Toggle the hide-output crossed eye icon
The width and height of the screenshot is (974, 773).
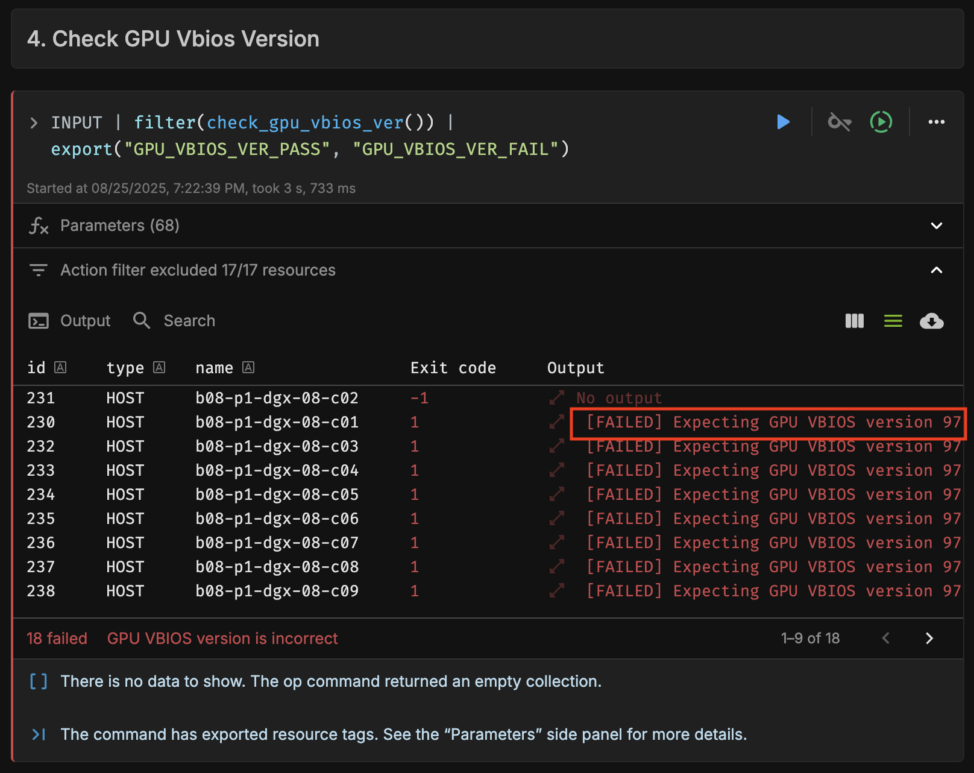tap(839, 122)
